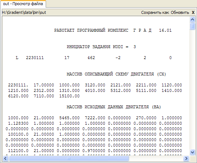Click value '112100.0' in data array
Image resolution: width=197 pixels, height=163 pixels.
(18, 151)
